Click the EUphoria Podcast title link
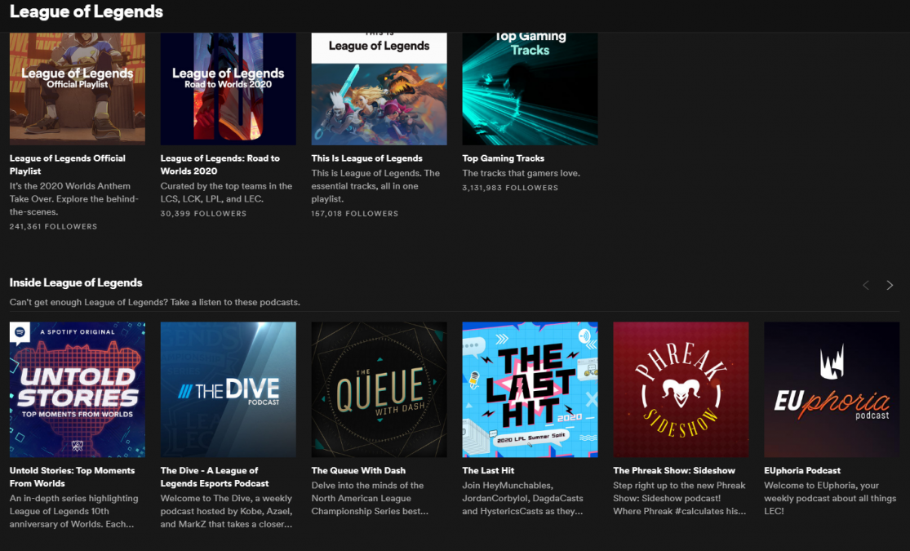 point(802,470)
